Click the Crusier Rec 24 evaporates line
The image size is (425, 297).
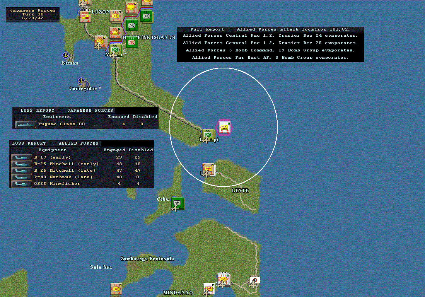tap(270, 36)
